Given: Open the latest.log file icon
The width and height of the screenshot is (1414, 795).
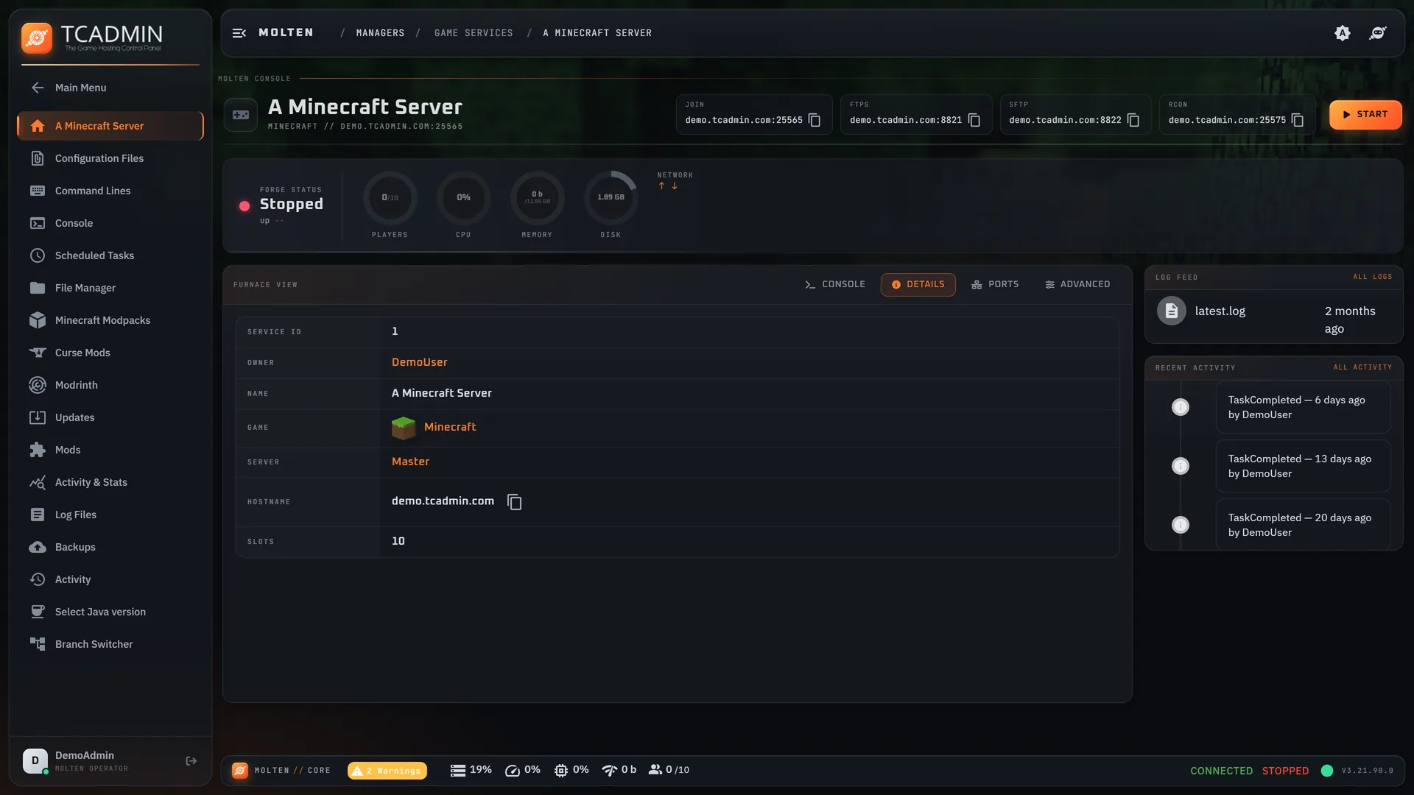Looking at the screenshot, I should tap(1172, 311).
